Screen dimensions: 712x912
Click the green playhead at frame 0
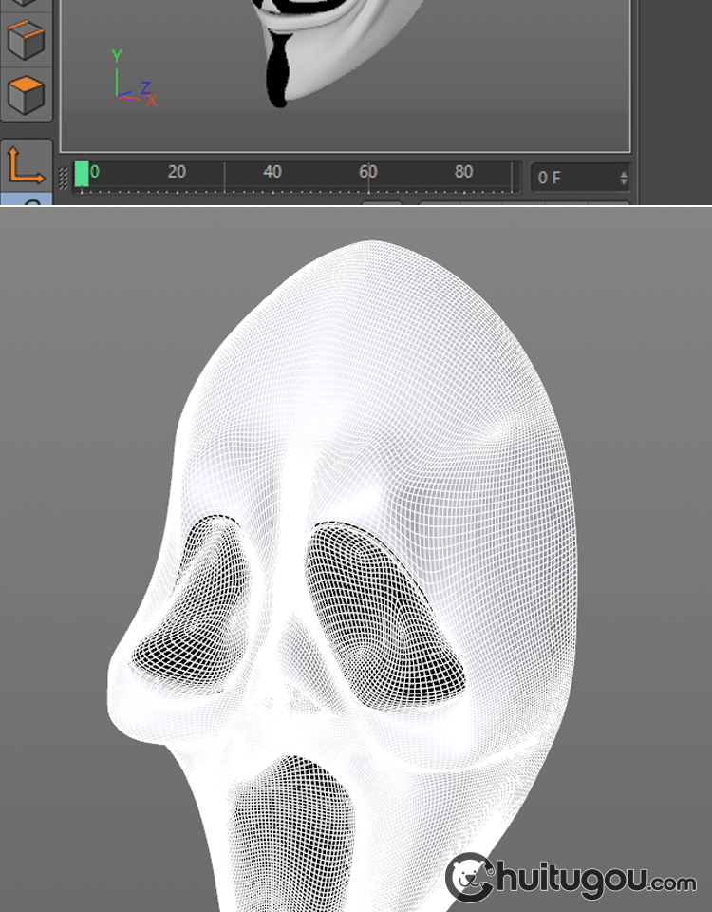tap(82, 174)
